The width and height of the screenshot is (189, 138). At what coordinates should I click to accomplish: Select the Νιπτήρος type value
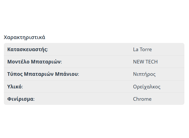(x=144, y=74)
